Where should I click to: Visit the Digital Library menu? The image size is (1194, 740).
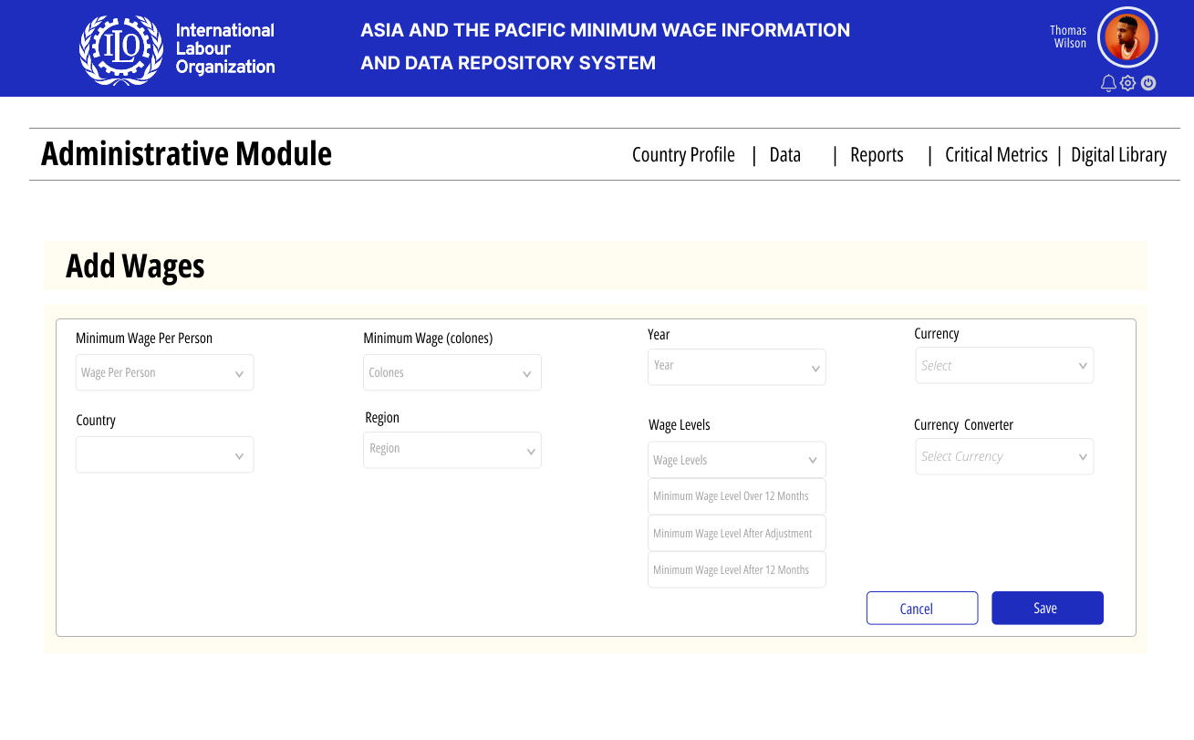tap(1118, 155)
